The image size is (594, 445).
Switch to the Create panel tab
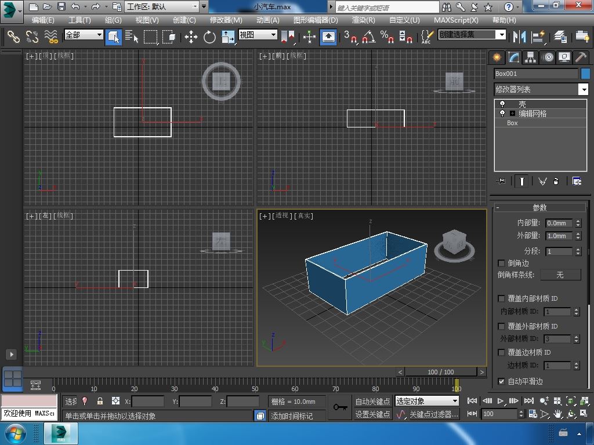point(497,57)
